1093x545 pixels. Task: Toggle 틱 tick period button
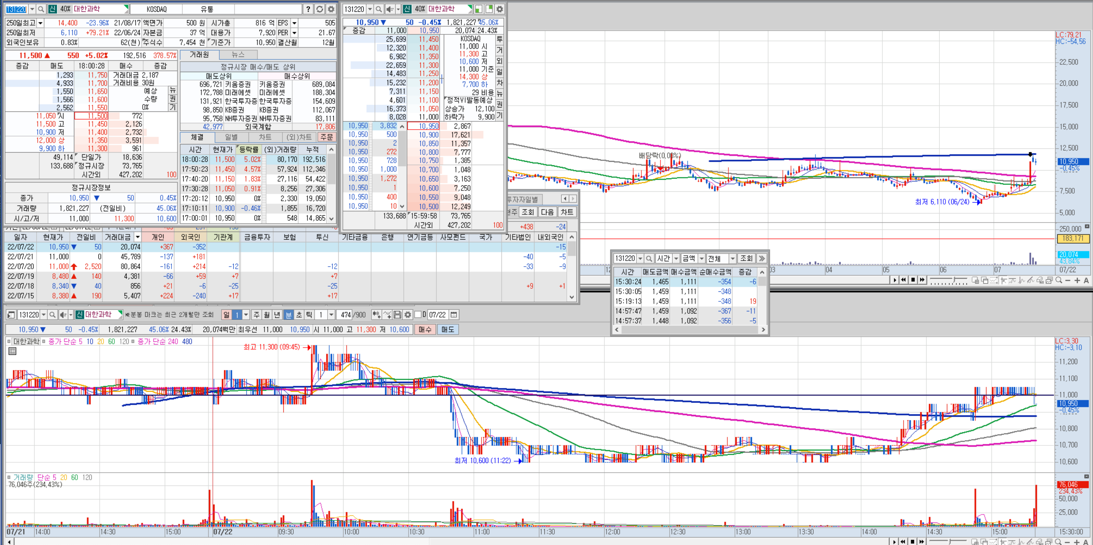point(309,314)
